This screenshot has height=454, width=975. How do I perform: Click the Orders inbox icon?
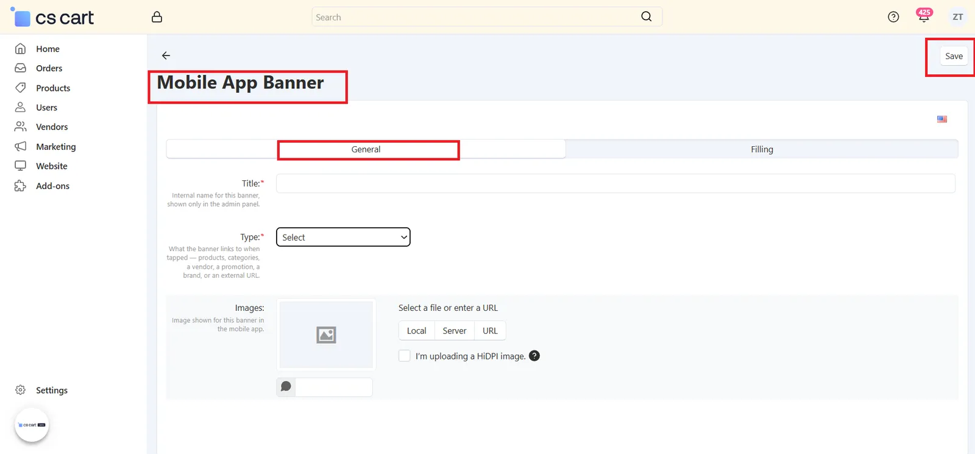point(20,68)
